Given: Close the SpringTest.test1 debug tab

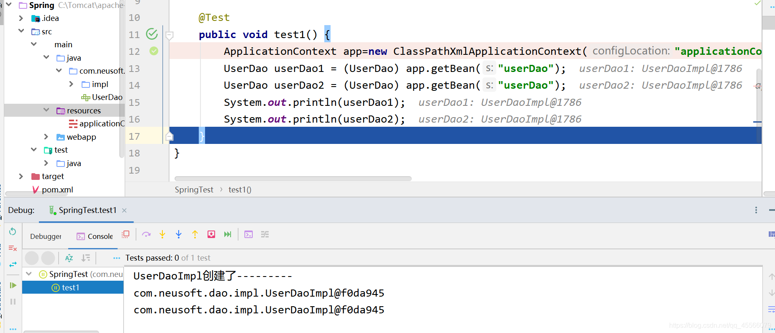Looking at the screenshot, I should point(124,210).
